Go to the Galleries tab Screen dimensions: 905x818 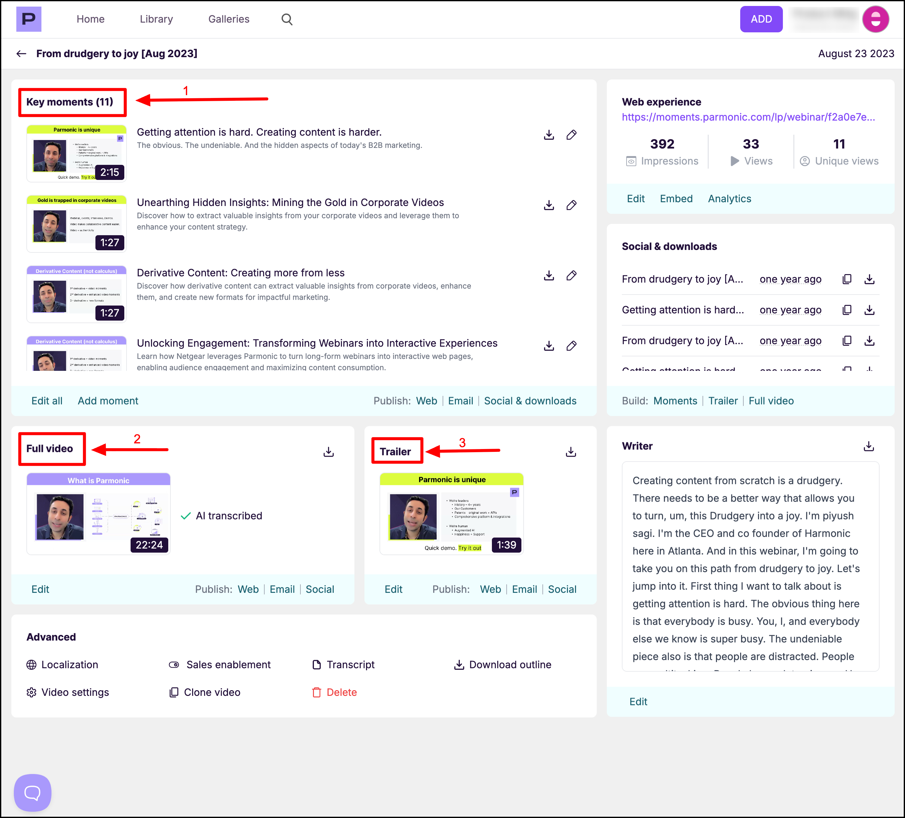[229, 19]
